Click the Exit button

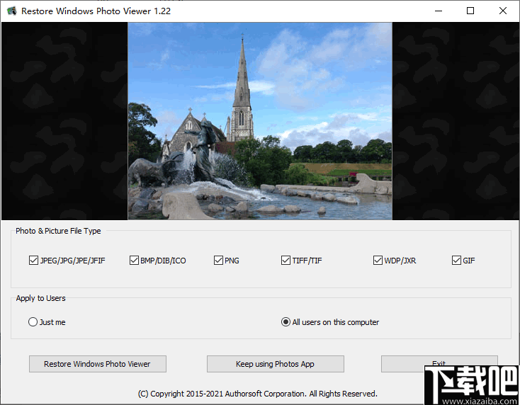click(x=439, y=364)
